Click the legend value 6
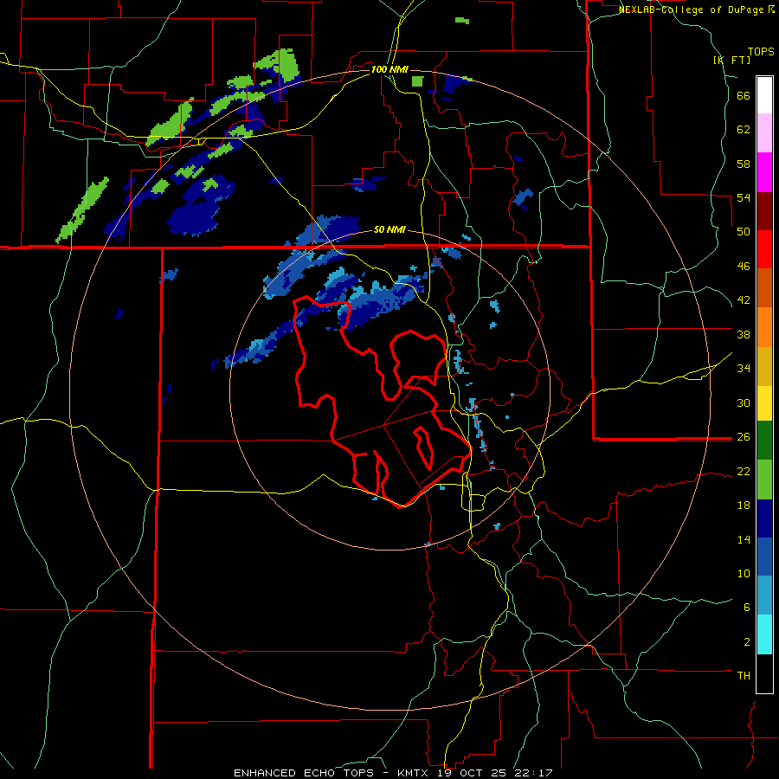 (747, 607)
